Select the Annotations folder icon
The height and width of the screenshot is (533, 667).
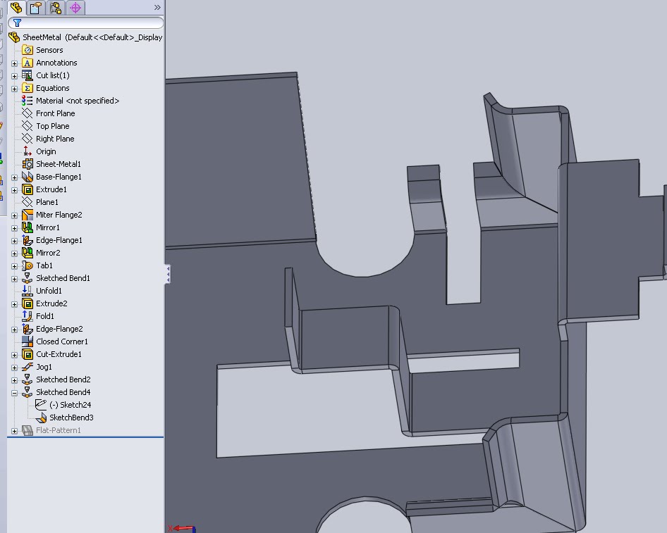[x=27, y=63]
